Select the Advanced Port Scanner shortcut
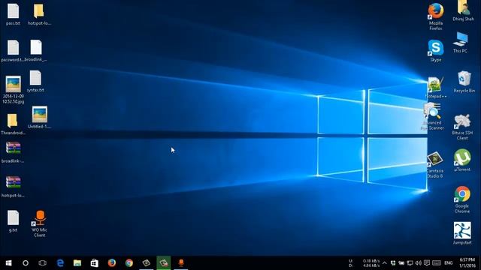This screenshot has height=270, width=481. (x=432, y=117)
